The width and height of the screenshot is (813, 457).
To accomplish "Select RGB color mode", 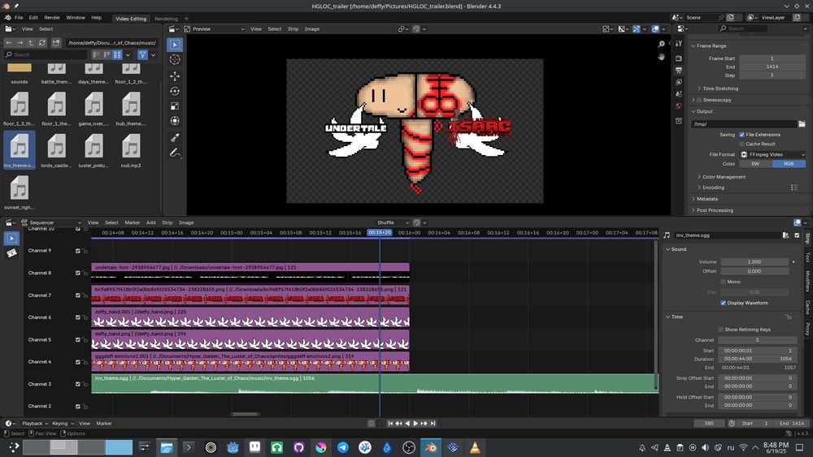I will coord(789,163).
